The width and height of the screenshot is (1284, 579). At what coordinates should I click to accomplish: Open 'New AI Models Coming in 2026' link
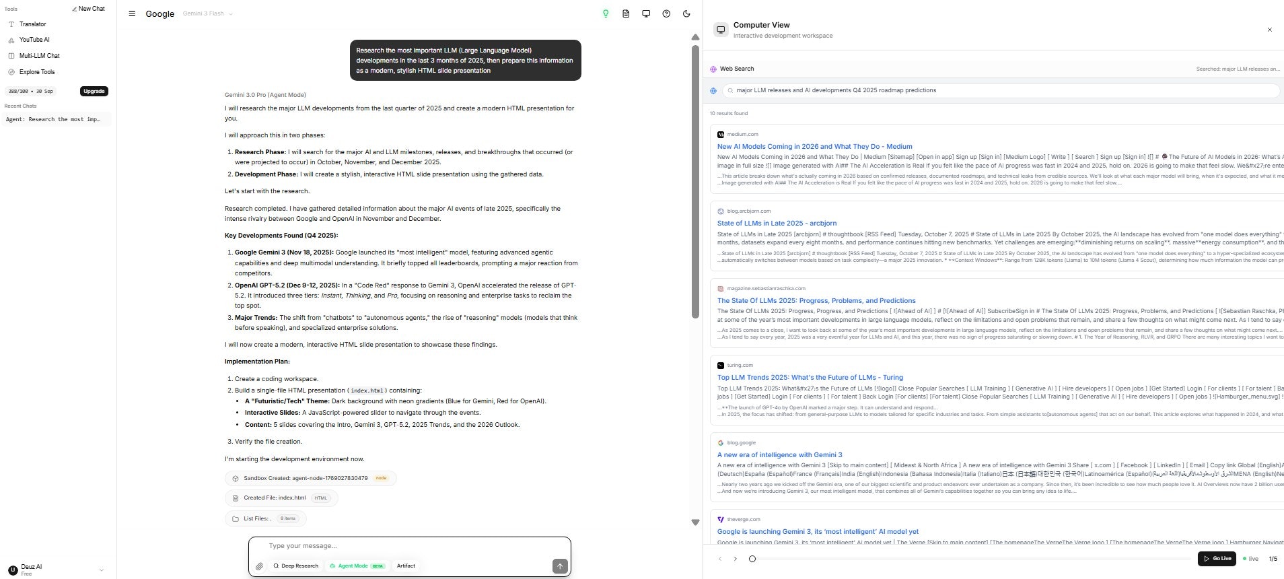(x=814, y=146)
